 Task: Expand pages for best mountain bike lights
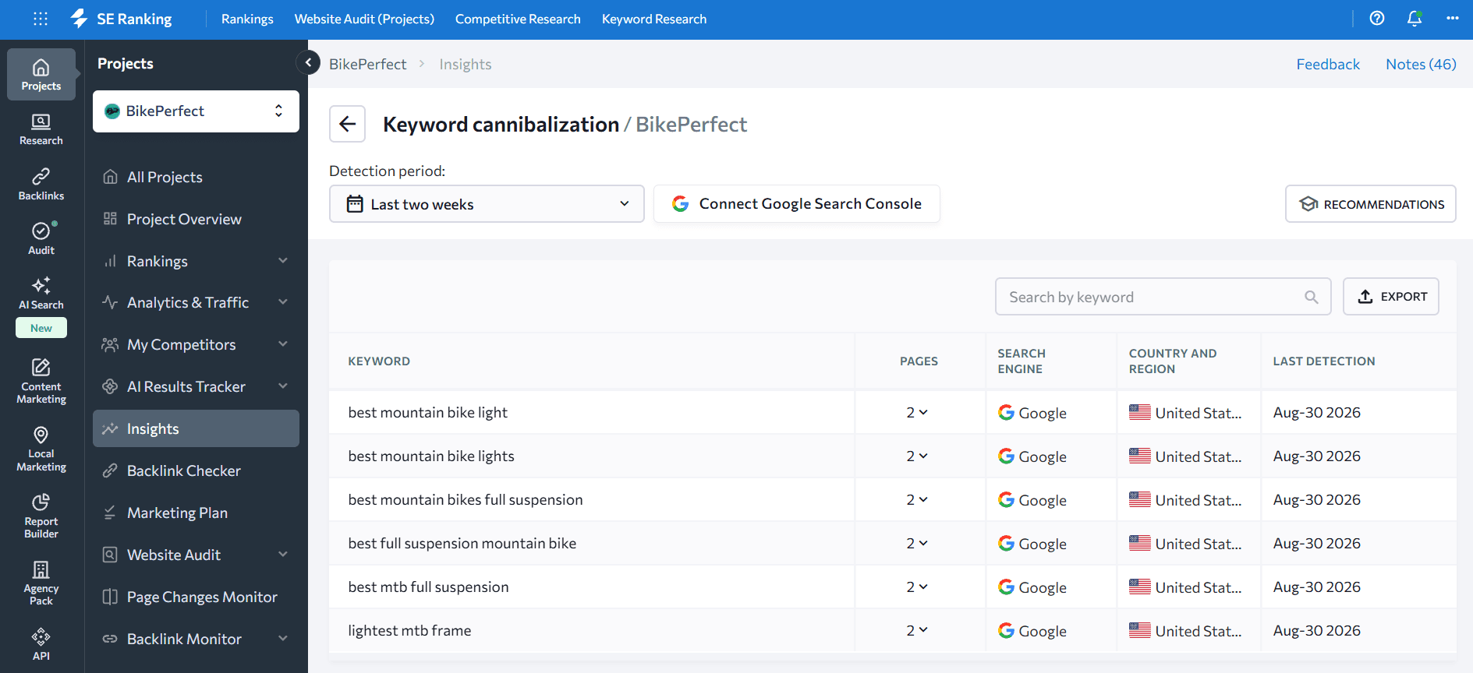[917, 456]
